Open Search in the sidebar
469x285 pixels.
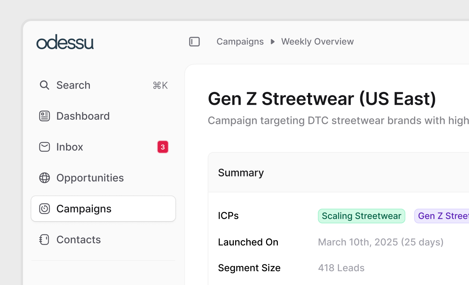pos(103,85)
